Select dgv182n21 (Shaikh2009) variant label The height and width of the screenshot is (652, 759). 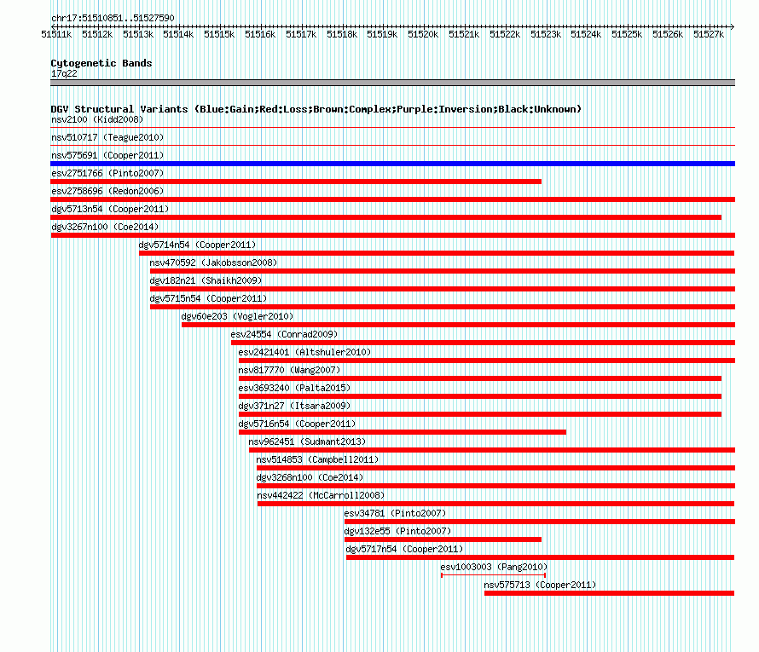click(206, 280)
